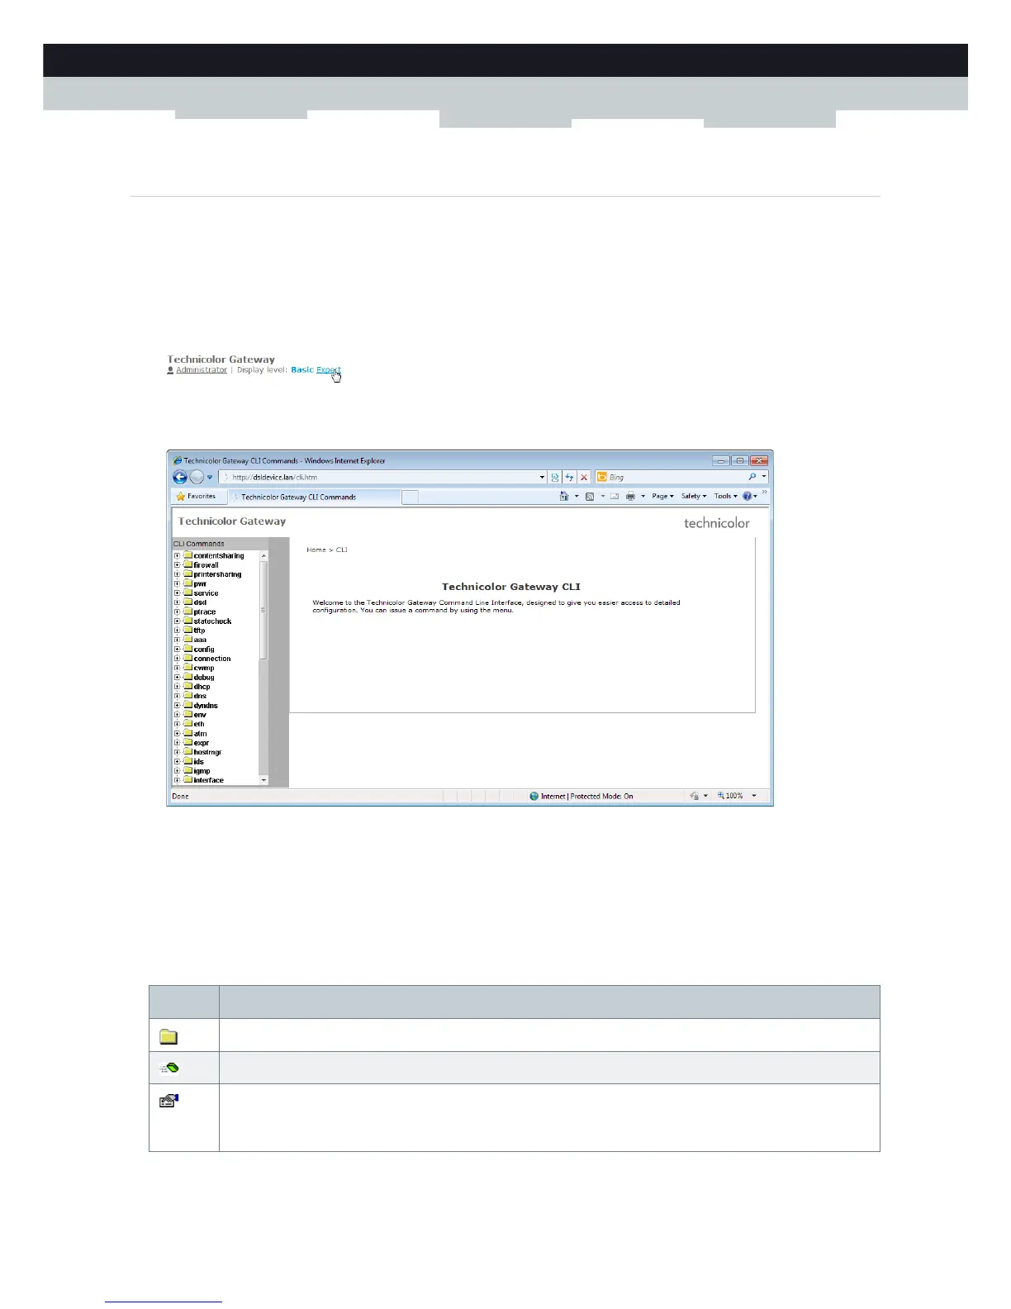Click the browser Back arrow button
Screen dimensions: 1011x1309
coord(180,477)
